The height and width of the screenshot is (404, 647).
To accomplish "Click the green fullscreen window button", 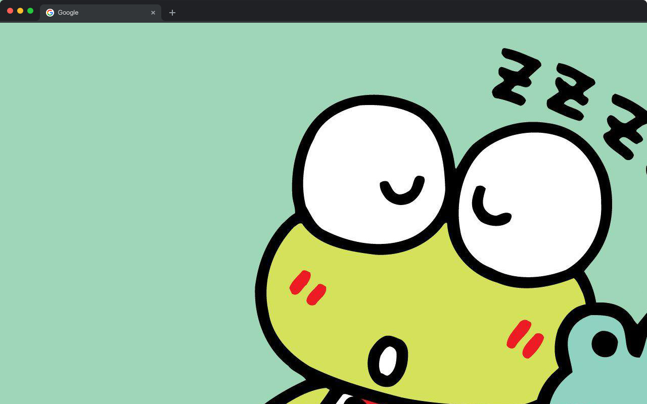I will (30, 11).
